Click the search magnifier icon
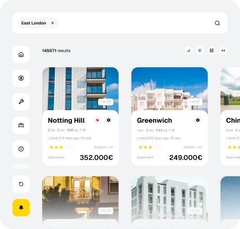This screenshot has height=229, width=240. [x=217, y=23]
